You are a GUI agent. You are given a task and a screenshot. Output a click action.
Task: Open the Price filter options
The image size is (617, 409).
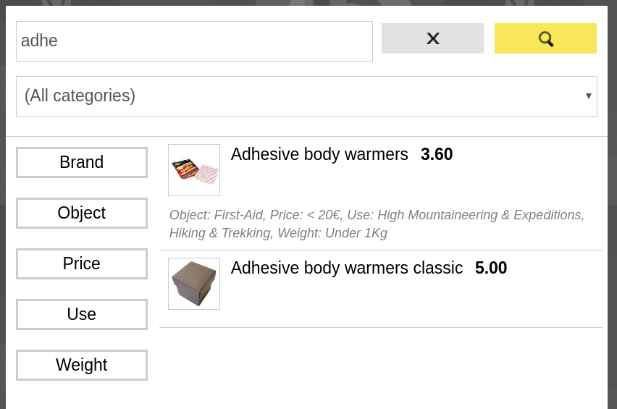(x=82, y=263)
